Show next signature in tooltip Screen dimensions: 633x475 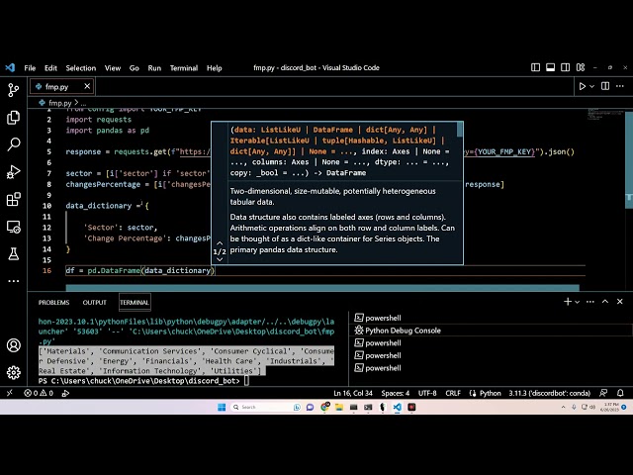220,259
